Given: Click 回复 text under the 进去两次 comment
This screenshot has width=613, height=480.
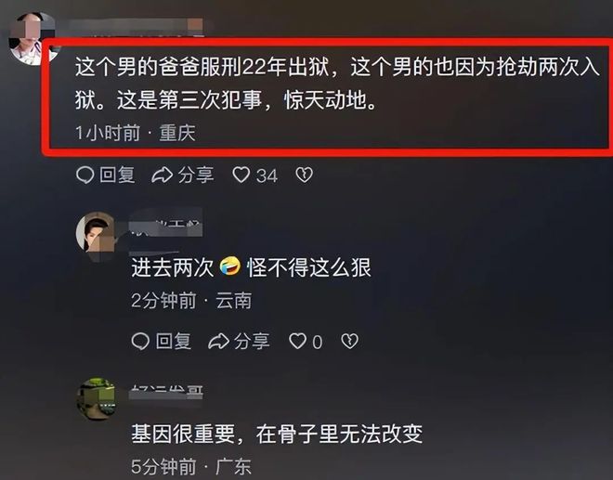Looking at the screenshot, I should point(173,342).
